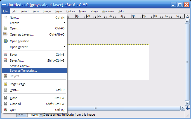Open the Image menu

(x=47, y=11)
